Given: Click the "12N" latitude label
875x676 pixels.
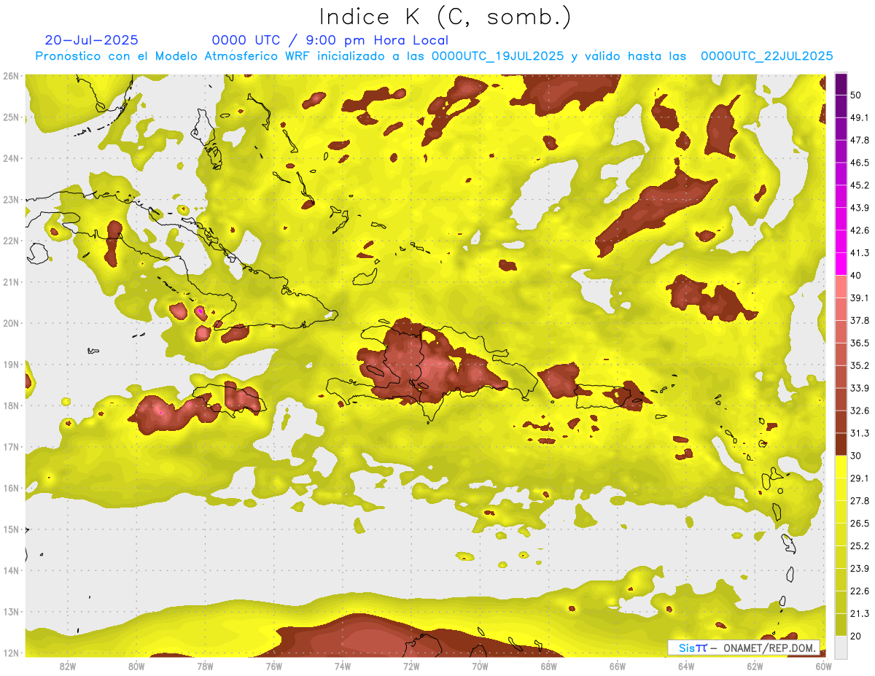Looking at the screenshot, I should pos(10,653).
